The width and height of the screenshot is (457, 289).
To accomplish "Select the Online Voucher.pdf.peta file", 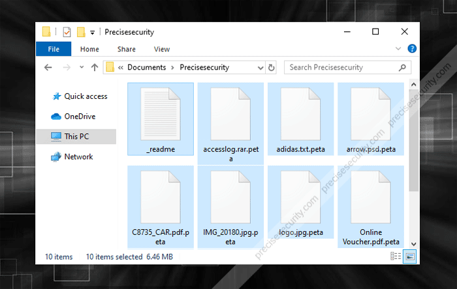I will [x=371, y=207].
